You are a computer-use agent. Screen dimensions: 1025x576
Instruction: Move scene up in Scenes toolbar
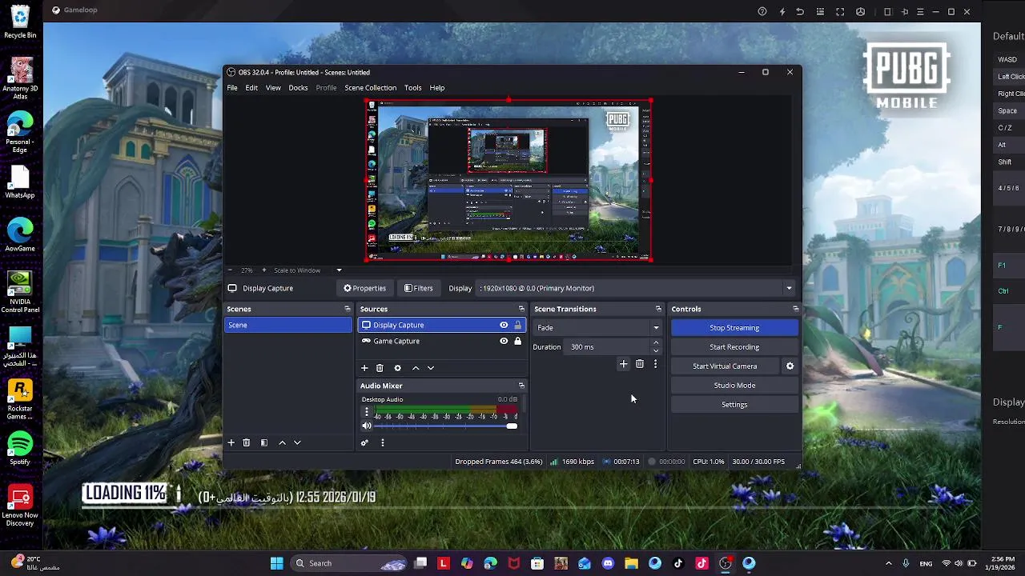pos(282,442)
